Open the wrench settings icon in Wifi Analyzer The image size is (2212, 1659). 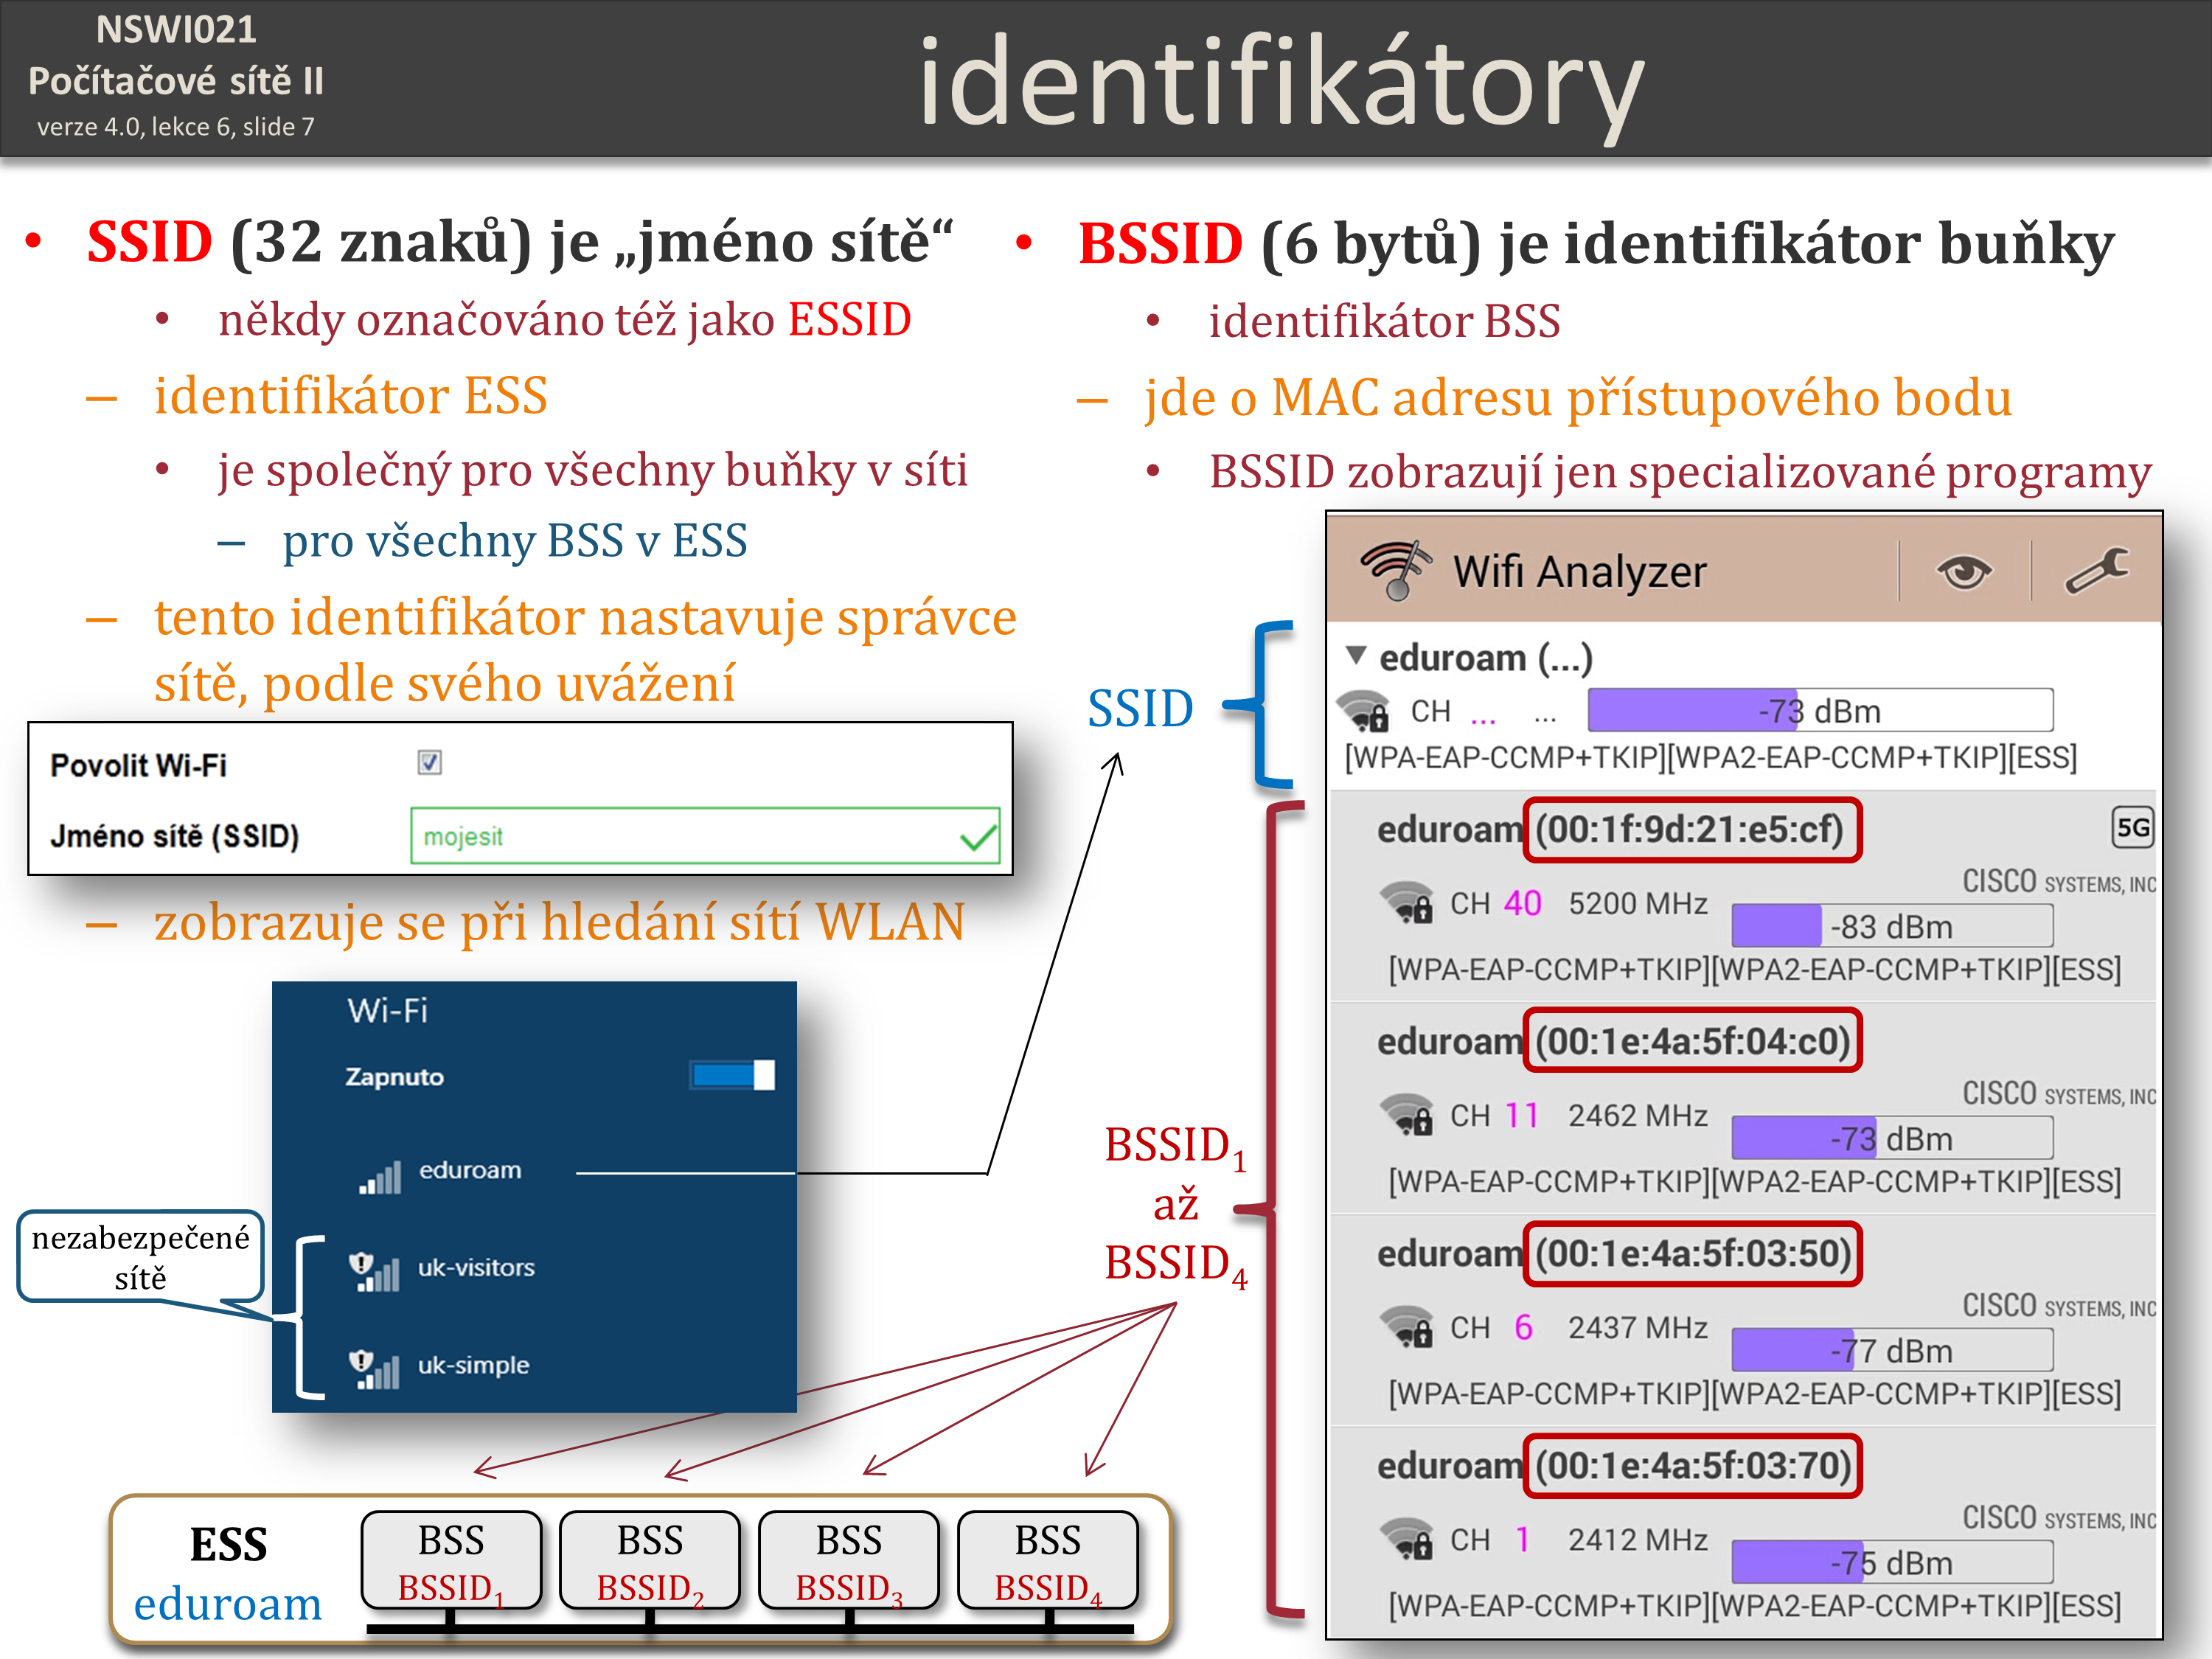click(x=2097, y=571)
